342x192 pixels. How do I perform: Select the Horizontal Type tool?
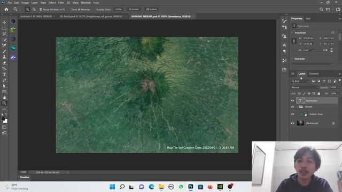[4, 75]
